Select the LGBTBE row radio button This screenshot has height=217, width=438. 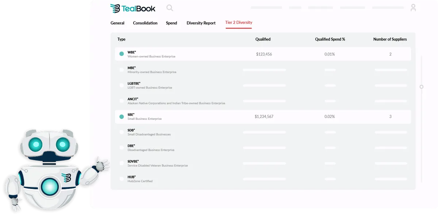(122, 85)
